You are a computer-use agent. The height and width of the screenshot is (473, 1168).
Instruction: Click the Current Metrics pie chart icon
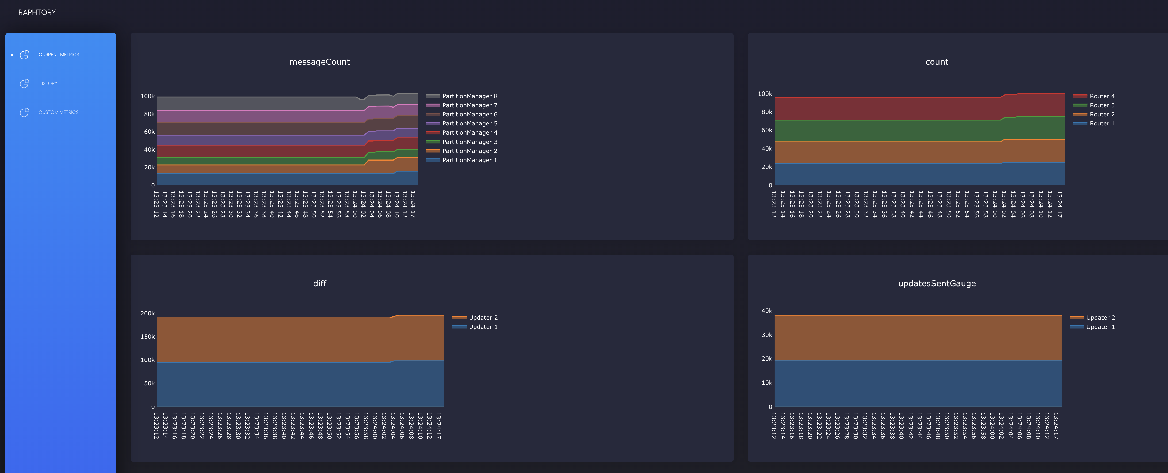click(25, 54)
